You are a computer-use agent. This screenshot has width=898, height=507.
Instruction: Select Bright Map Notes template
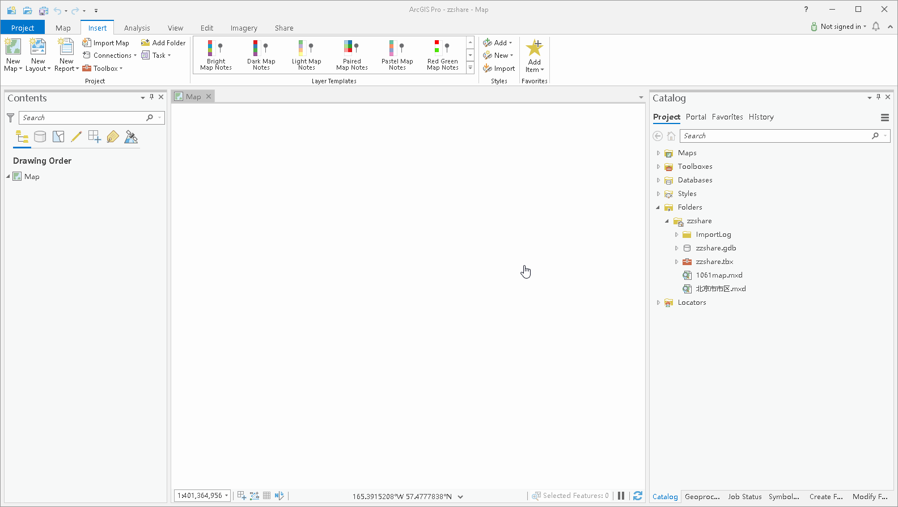coord(216,55)
